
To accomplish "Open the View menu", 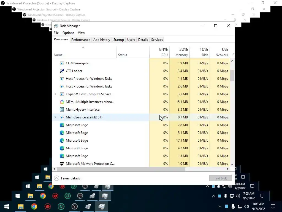I will pyautogui.click(x=81, y=33).
